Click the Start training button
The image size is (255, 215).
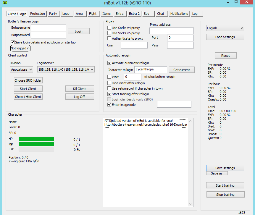tap(225, 185)
